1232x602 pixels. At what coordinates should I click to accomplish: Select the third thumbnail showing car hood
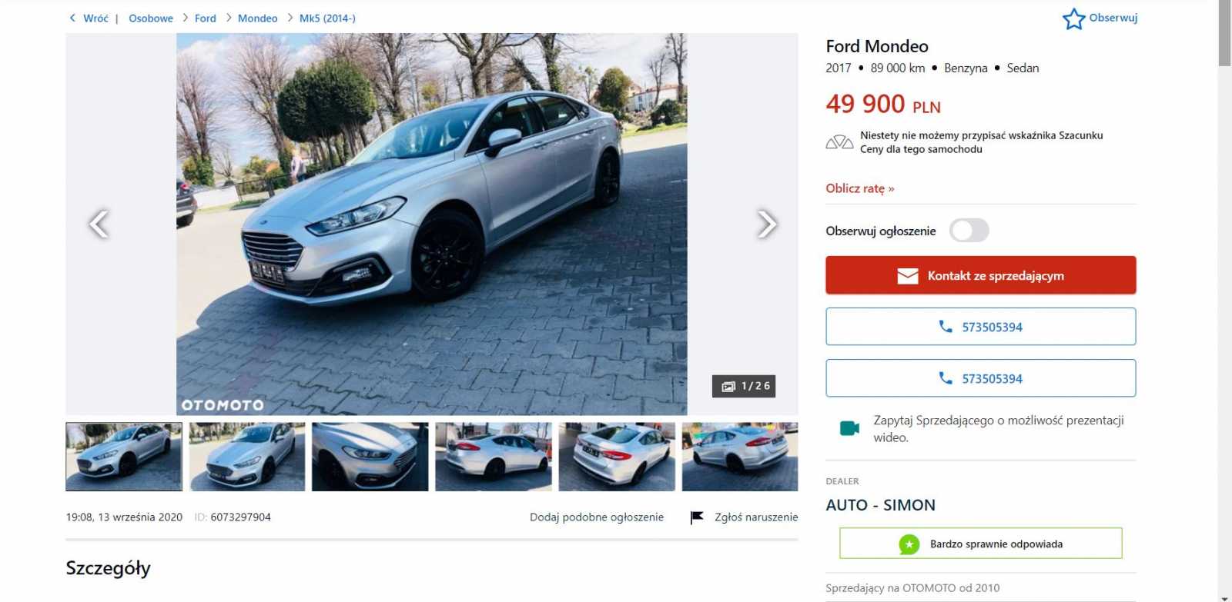point(370,457)
